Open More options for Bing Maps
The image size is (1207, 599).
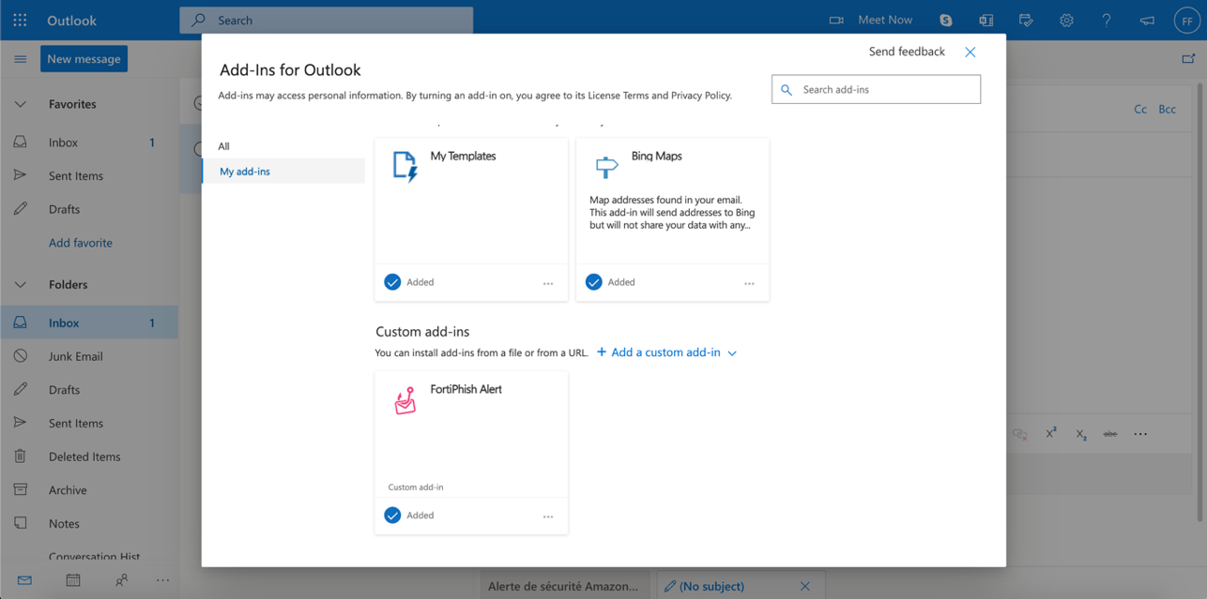tap(749, 283)
